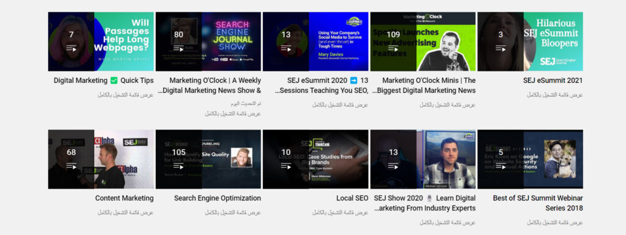The width and height of the screenshot is (626, 235).
Task: Open Best of SEJ Summit Webinar Series 2018 title
Action: pos(538,203)
